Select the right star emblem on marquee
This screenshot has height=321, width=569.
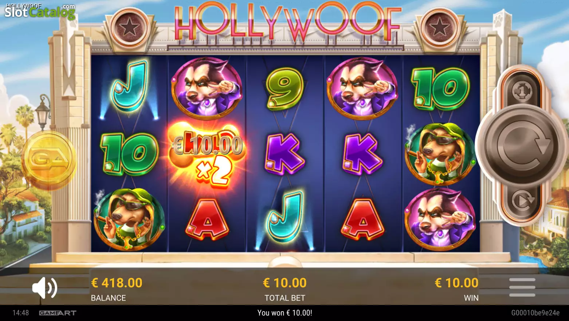(439, 28)
